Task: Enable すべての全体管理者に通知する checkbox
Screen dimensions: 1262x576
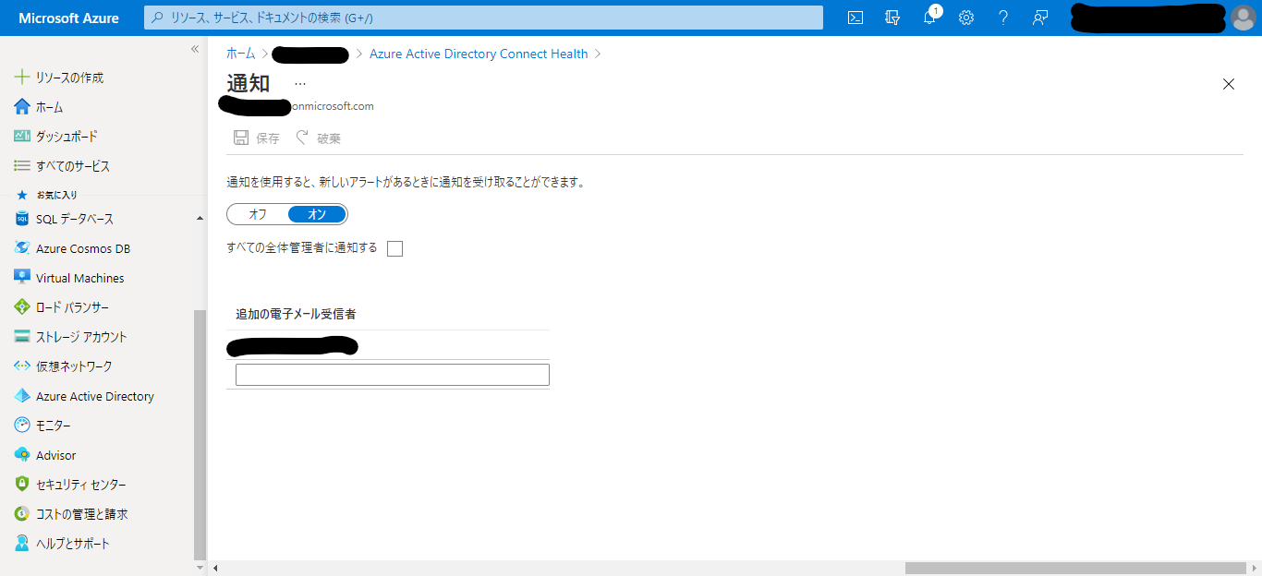Action: coord(394,247)
